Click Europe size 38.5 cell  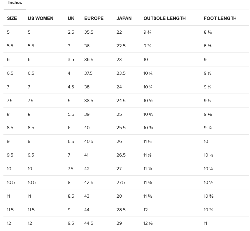(x=89, y=101)
